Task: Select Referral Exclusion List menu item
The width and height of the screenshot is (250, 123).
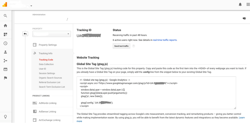Action: 49,82
